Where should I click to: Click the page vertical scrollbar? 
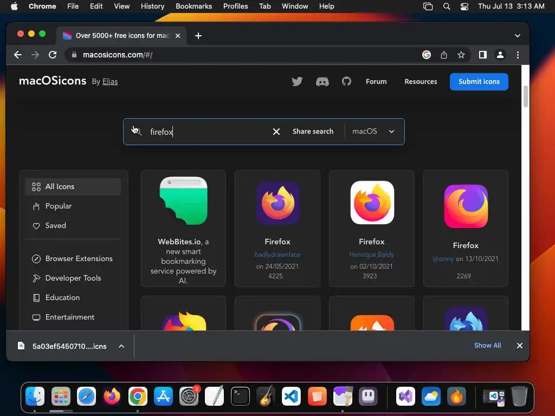click(526, 96)
